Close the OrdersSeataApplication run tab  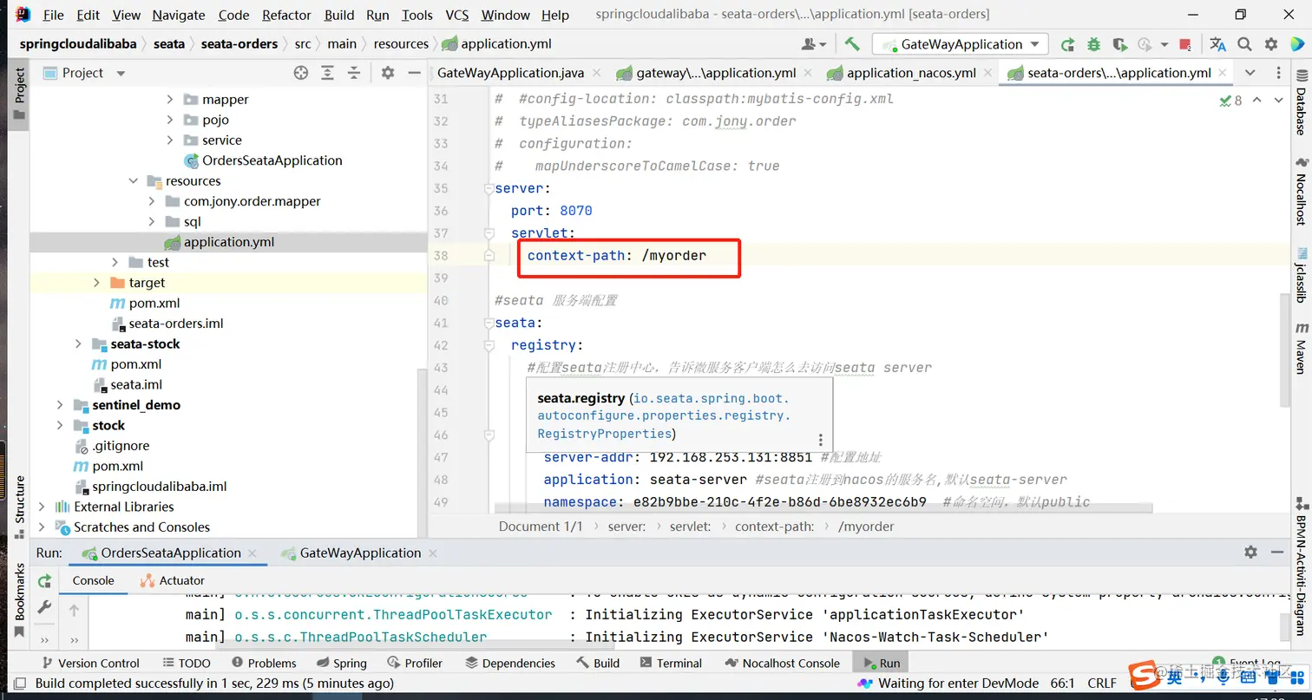[253, 553]
